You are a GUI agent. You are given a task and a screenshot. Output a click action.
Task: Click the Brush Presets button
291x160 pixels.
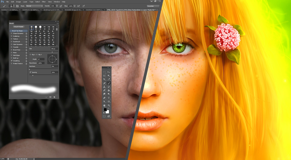pos(19,27)
